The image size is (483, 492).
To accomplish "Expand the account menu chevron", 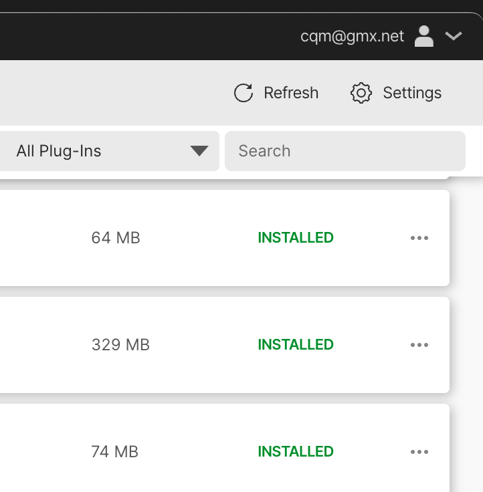I will 454,36.
